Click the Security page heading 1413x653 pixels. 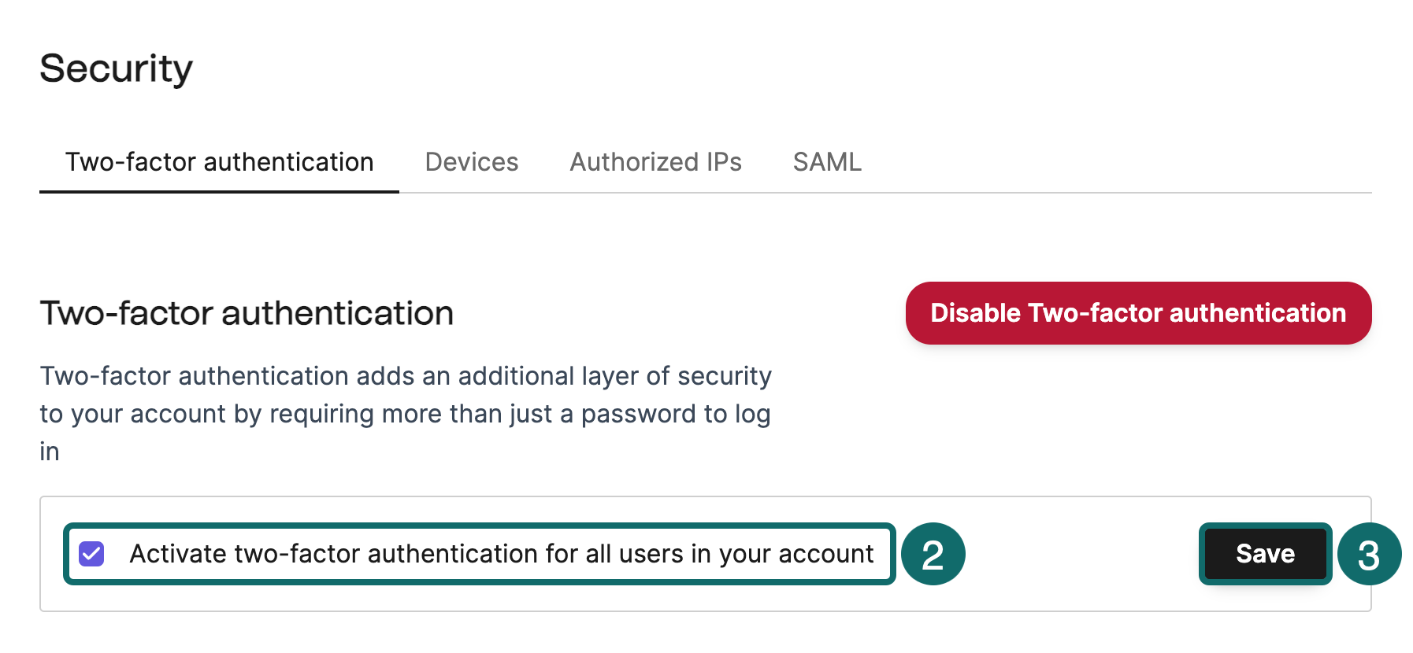[x=116, y=68]
